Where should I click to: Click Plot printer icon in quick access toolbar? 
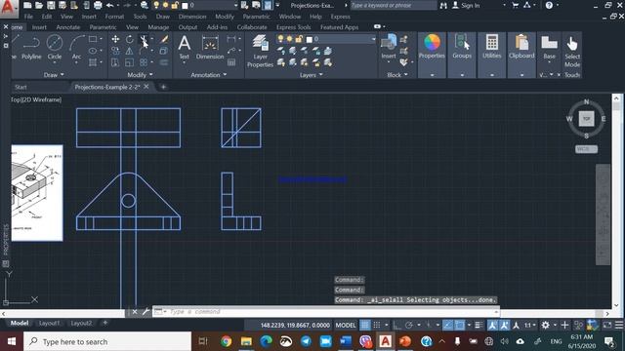98,5
